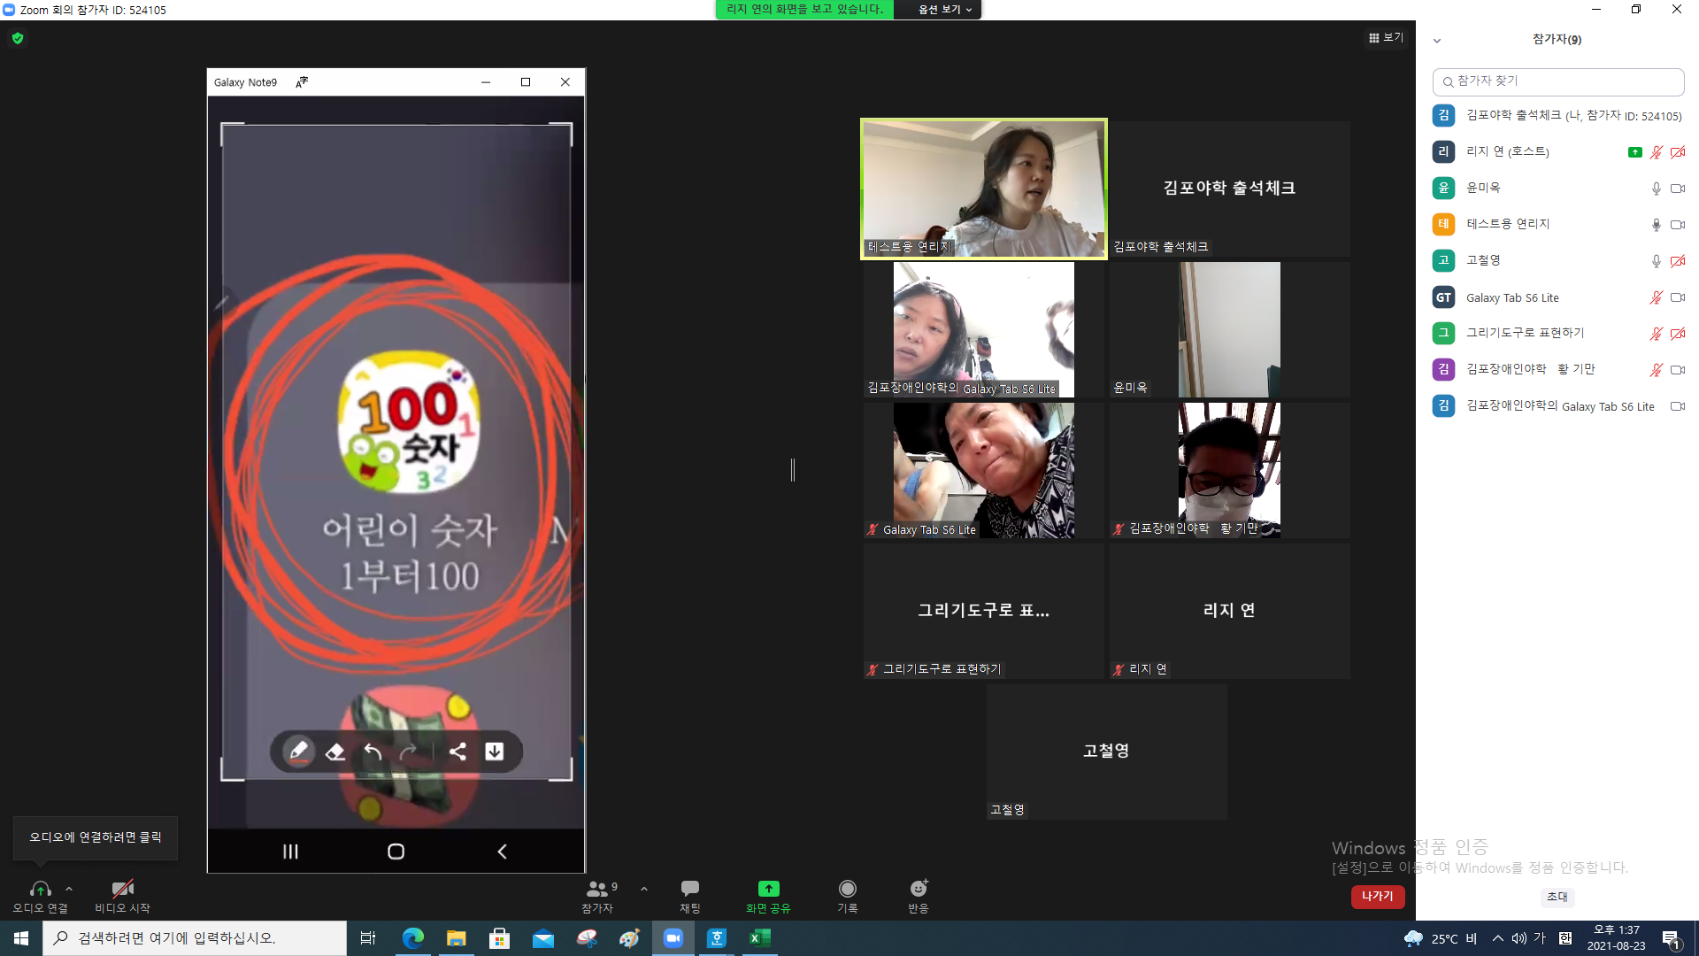Click the share icon in drawing toolbar

click(x=457, y=752)
